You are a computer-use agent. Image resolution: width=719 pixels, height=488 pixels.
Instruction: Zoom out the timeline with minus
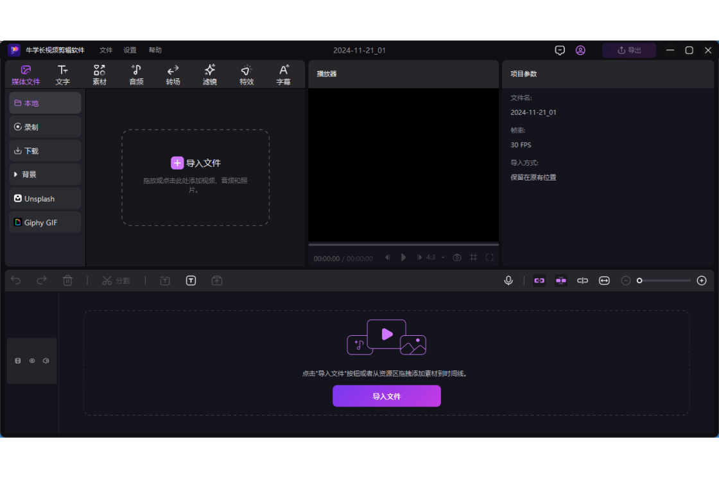pos(625,281)
